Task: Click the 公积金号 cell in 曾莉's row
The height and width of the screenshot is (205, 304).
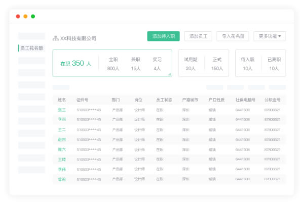Action: (x=272, y=179)
